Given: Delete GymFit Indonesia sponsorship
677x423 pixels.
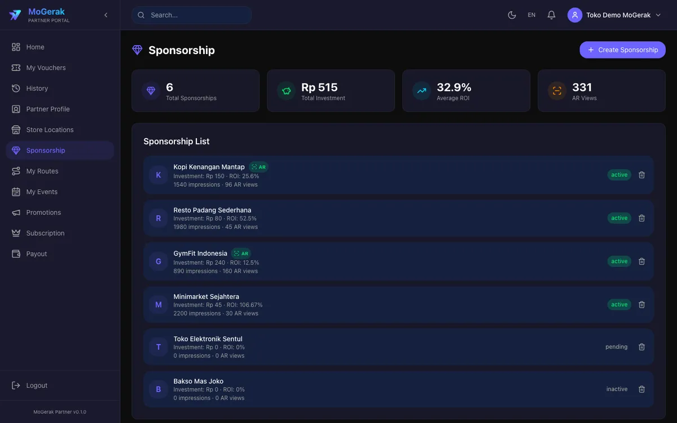Looking at the screenshot, I should click(641, 261).
